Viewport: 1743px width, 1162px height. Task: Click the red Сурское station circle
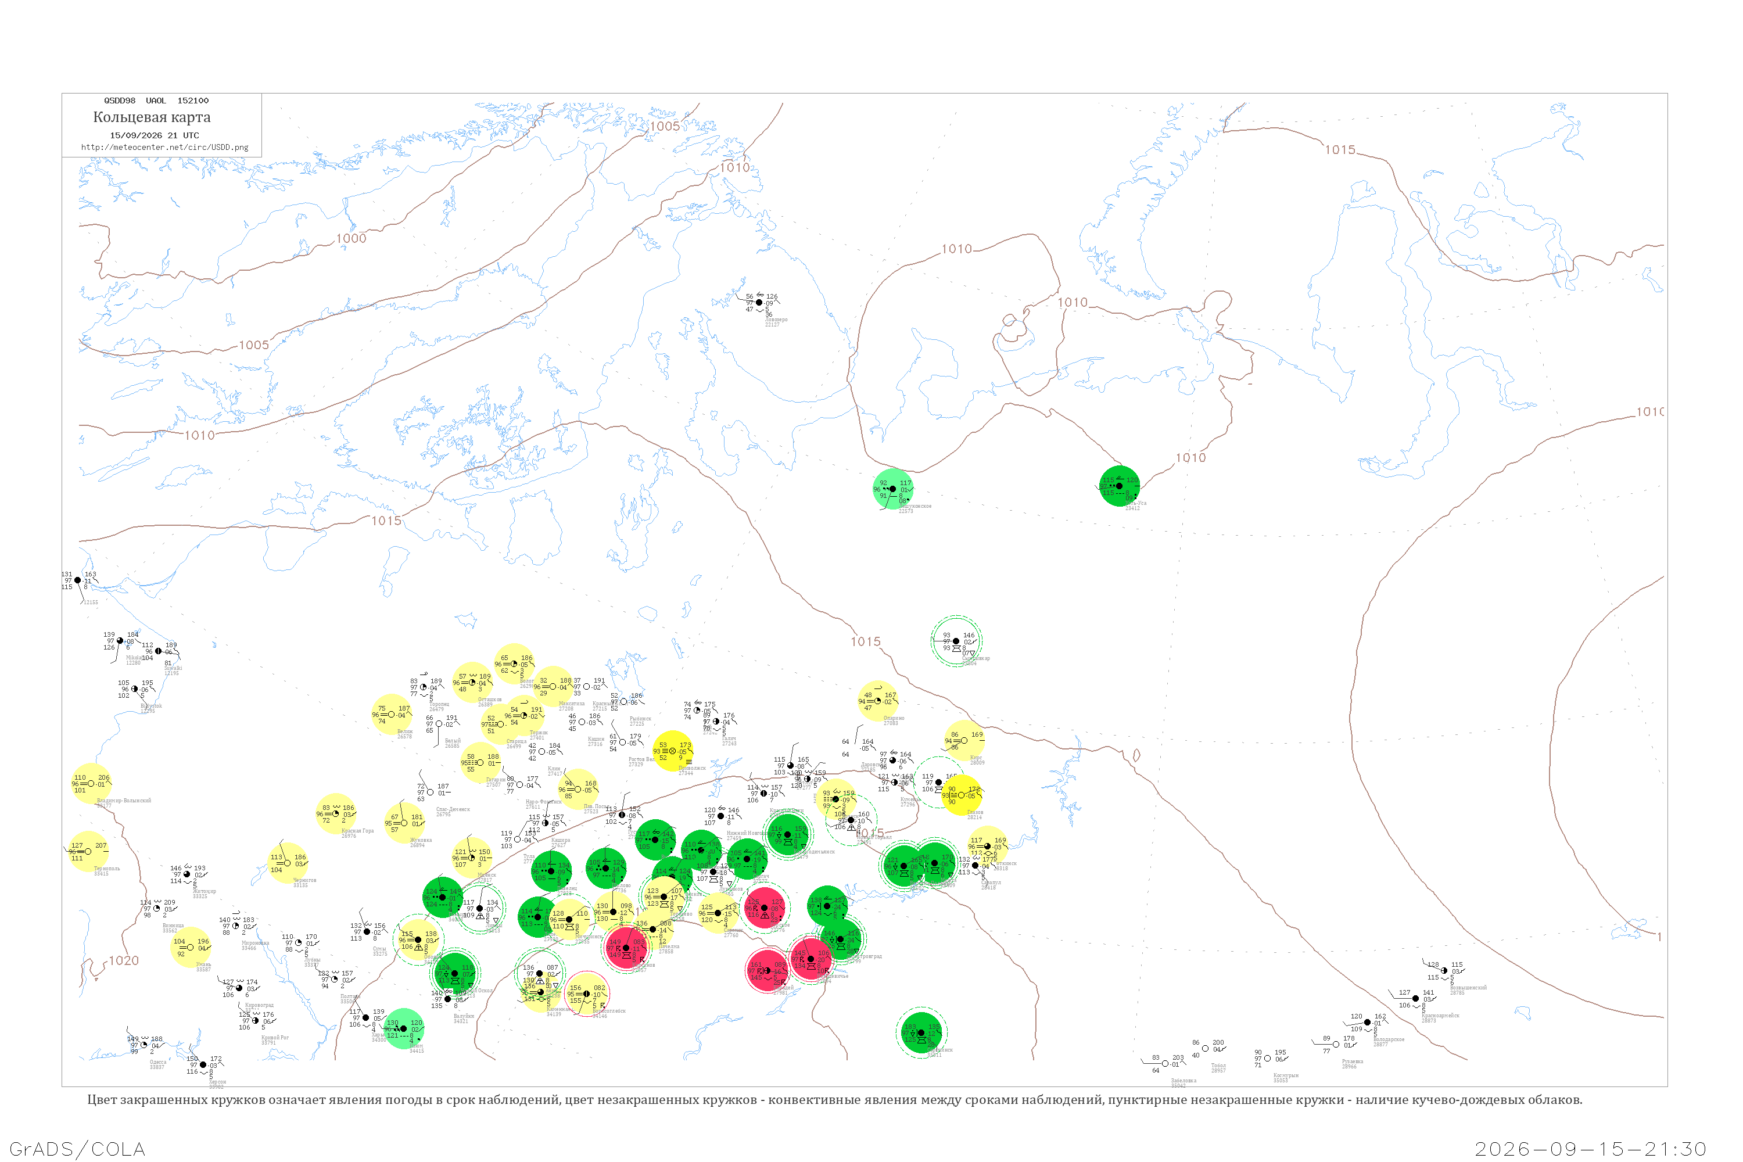pos(765,908)
